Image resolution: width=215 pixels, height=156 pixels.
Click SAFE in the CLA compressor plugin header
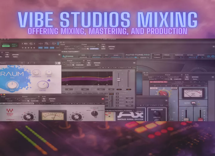pyautogui.click(x=44, y=101)
